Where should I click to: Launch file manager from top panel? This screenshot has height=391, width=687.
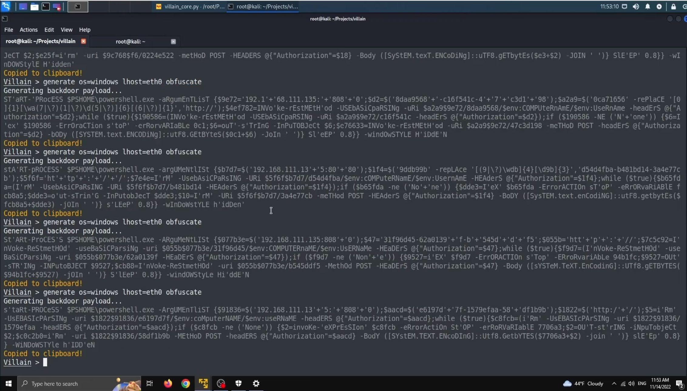point(34,7)
